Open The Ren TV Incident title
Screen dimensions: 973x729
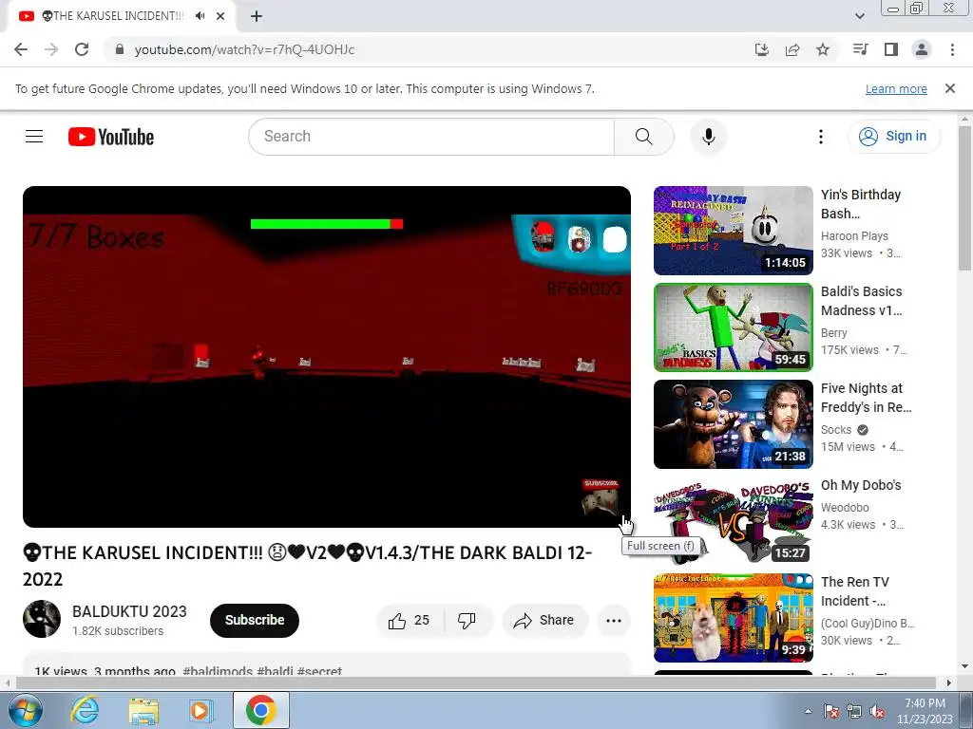click(x=855, y=591)
